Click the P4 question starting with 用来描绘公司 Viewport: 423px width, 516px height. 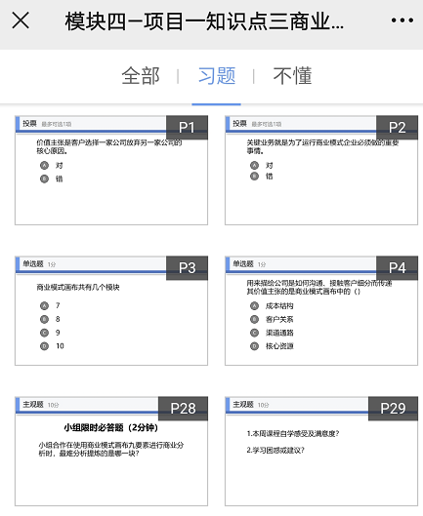coord(319,288)
